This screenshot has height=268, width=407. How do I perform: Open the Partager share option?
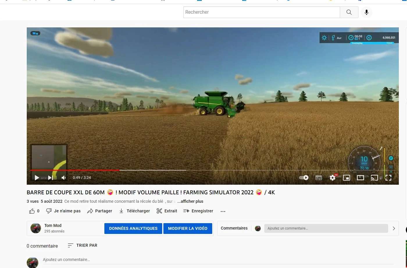pos(100,211)
